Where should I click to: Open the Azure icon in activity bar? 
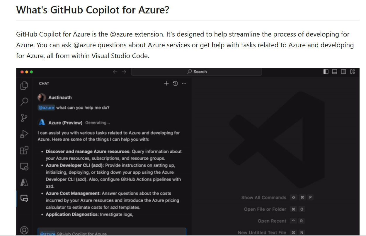pos(24,183)
